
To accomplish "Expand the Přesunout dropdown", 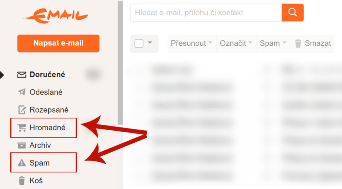I will 192,43.
